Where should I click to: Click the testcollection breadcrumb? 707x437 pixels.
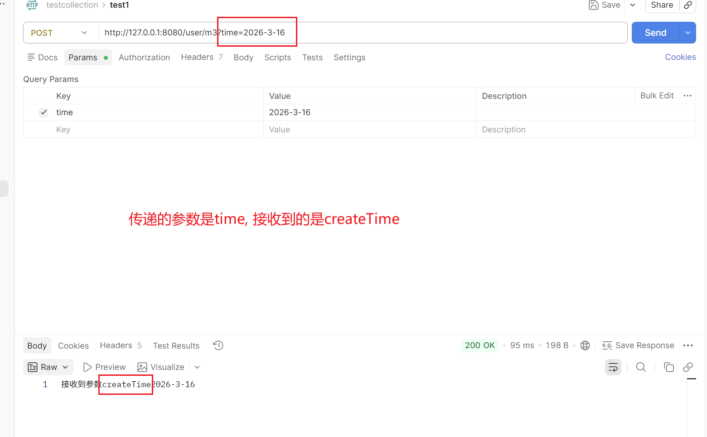tap(72, 5)
